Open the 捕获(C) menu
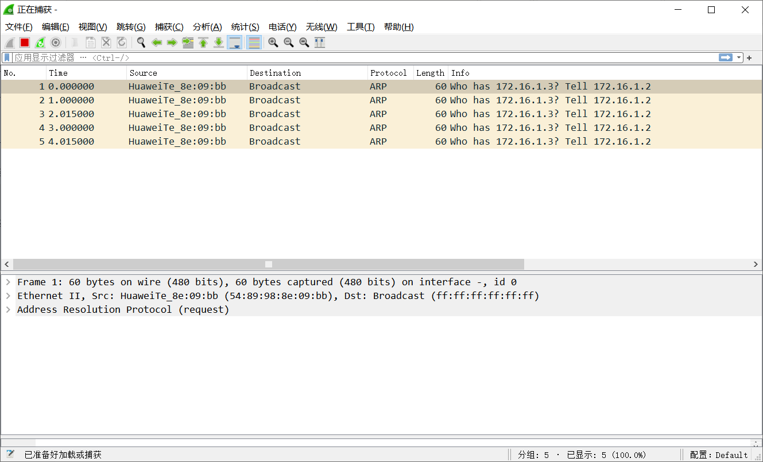The image size is (763, 462). (169, 27)
